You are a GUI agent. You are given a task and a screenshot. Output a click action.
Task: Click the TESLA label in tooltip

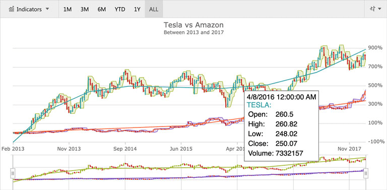pyautogui.click(x=259, y=105)
